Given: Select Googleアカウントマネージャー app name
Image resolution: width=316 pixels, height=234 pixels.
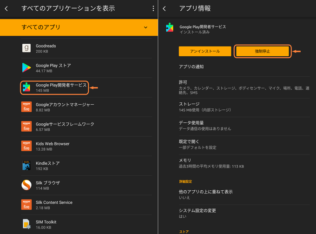Looking at the screenshot, I should pyautogui.click(x=65, y=105).
